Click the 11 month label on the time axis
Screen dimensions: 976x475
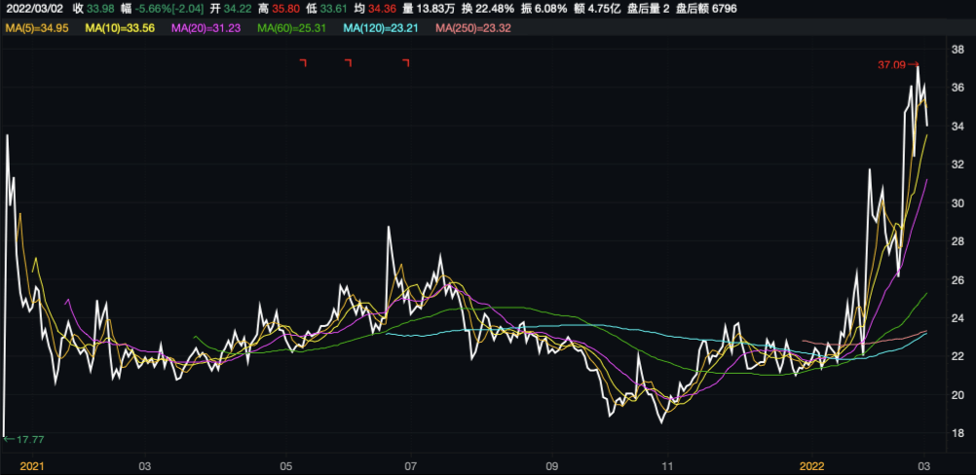(x=668, y=466)
